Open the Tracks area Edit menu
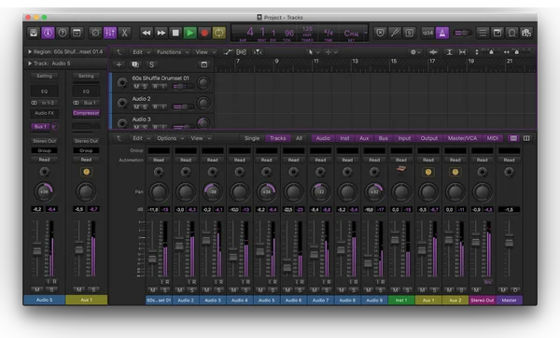The width and height of the screenshot is (560, 338). 142,52
